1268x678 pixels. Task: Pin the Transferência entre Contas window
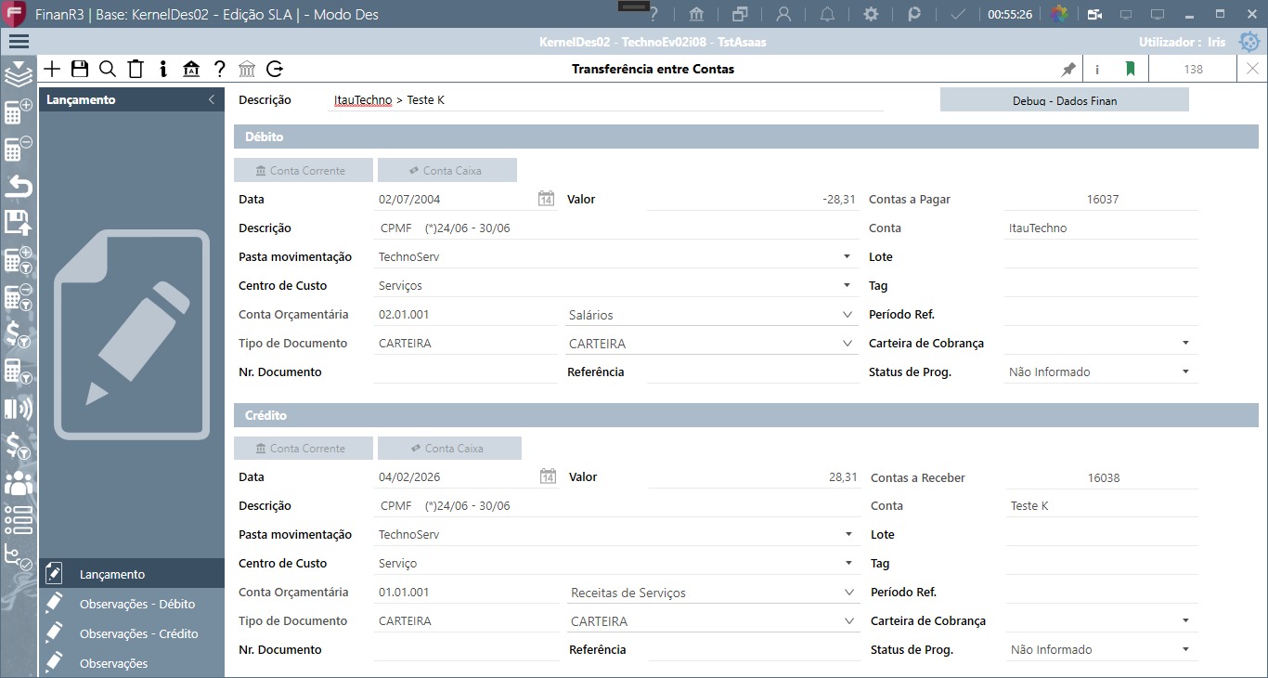pyautogui.click(x=1068, y=69)
